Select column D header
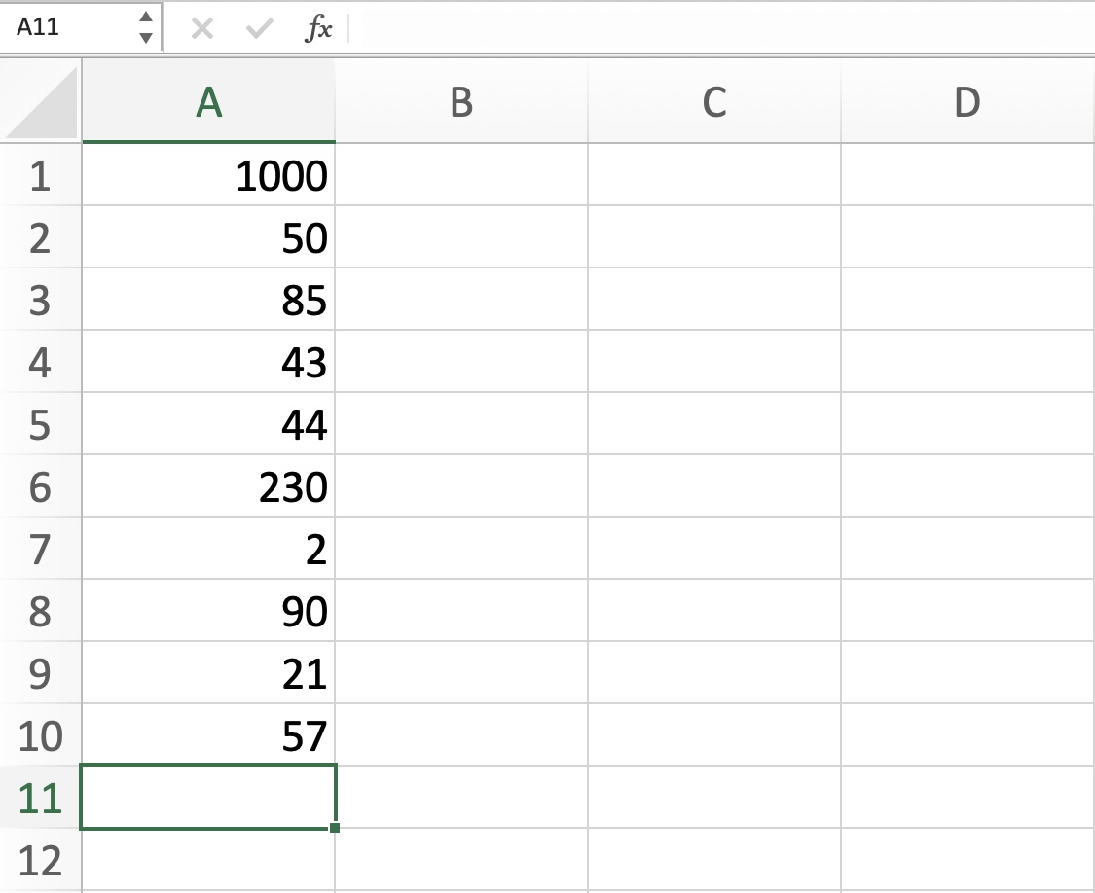This screenshot has width=1095, height=893. [x=967, y=102]
